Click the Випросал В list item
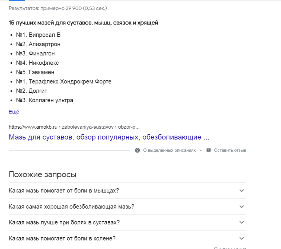This screenshot has height=249, width=281. click(38, 35)
